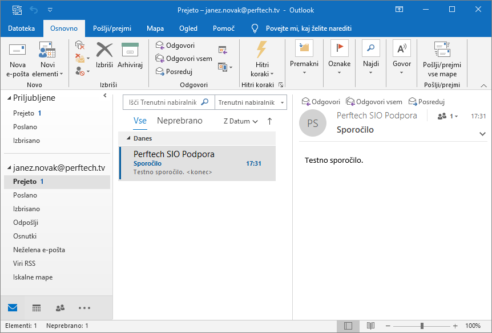Open the more respond actions dropdown
Viewport: 492px width, 333px height.
click(x=225, y=67)
